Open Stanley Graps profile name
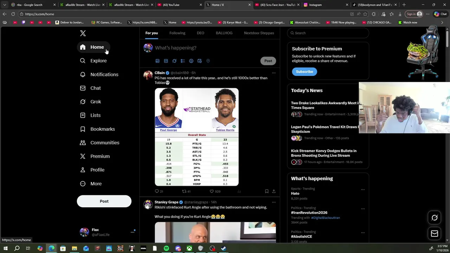 pyautogui.click(x=166, y=202)
